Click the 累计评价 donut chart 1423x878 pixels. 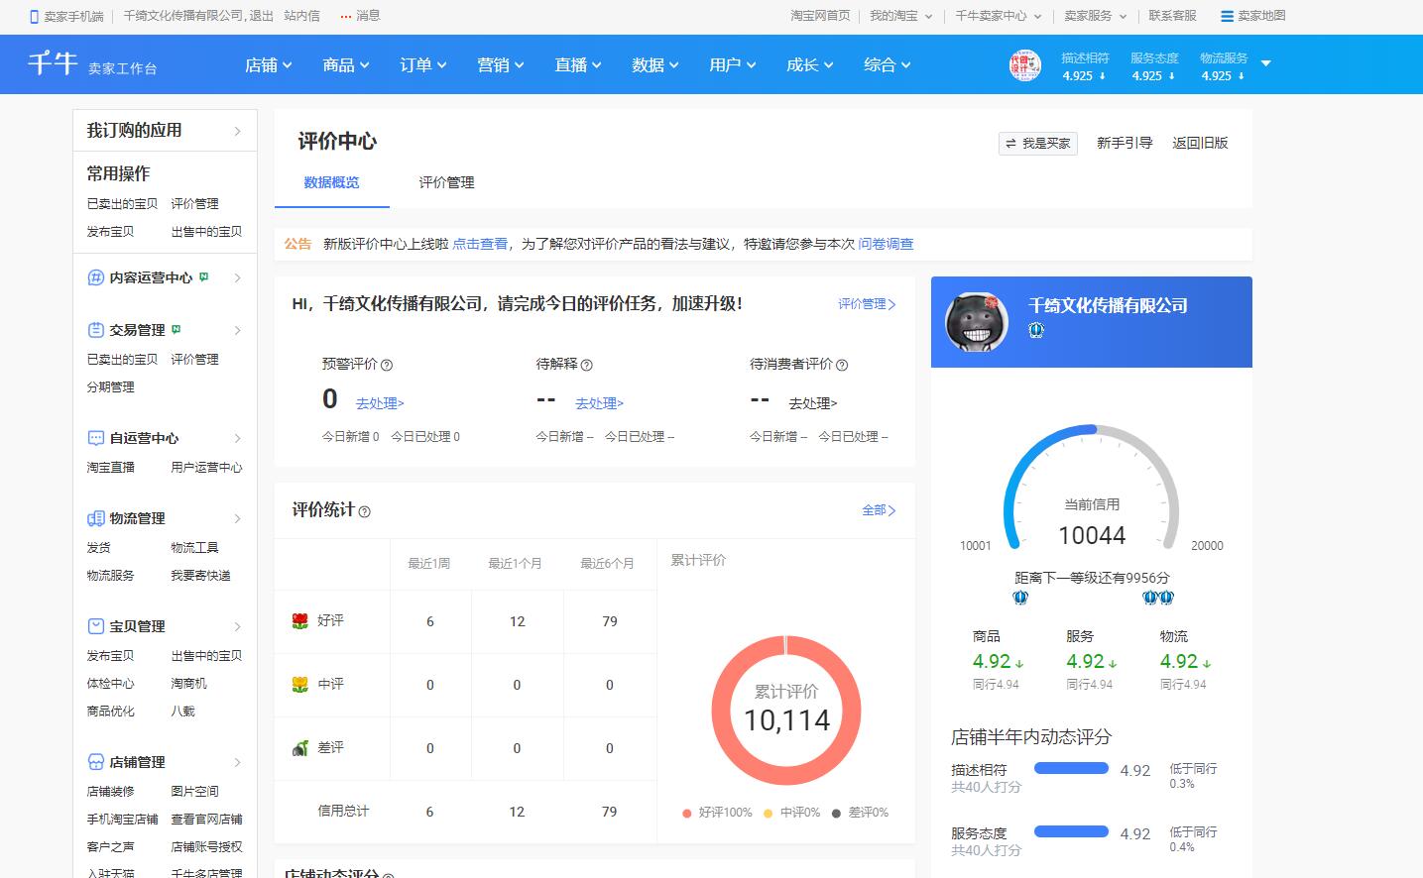786,711
